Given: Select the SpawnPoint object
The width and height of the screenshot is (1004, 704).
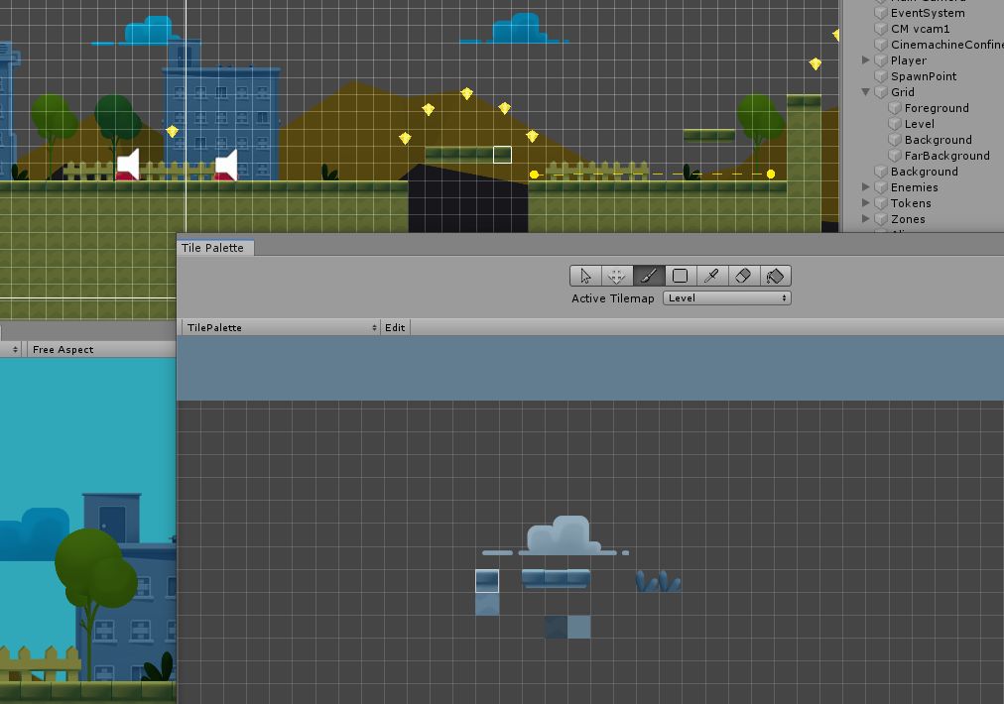Looking at the screenshot, I should pyautogui.click(x=923, y=76).
